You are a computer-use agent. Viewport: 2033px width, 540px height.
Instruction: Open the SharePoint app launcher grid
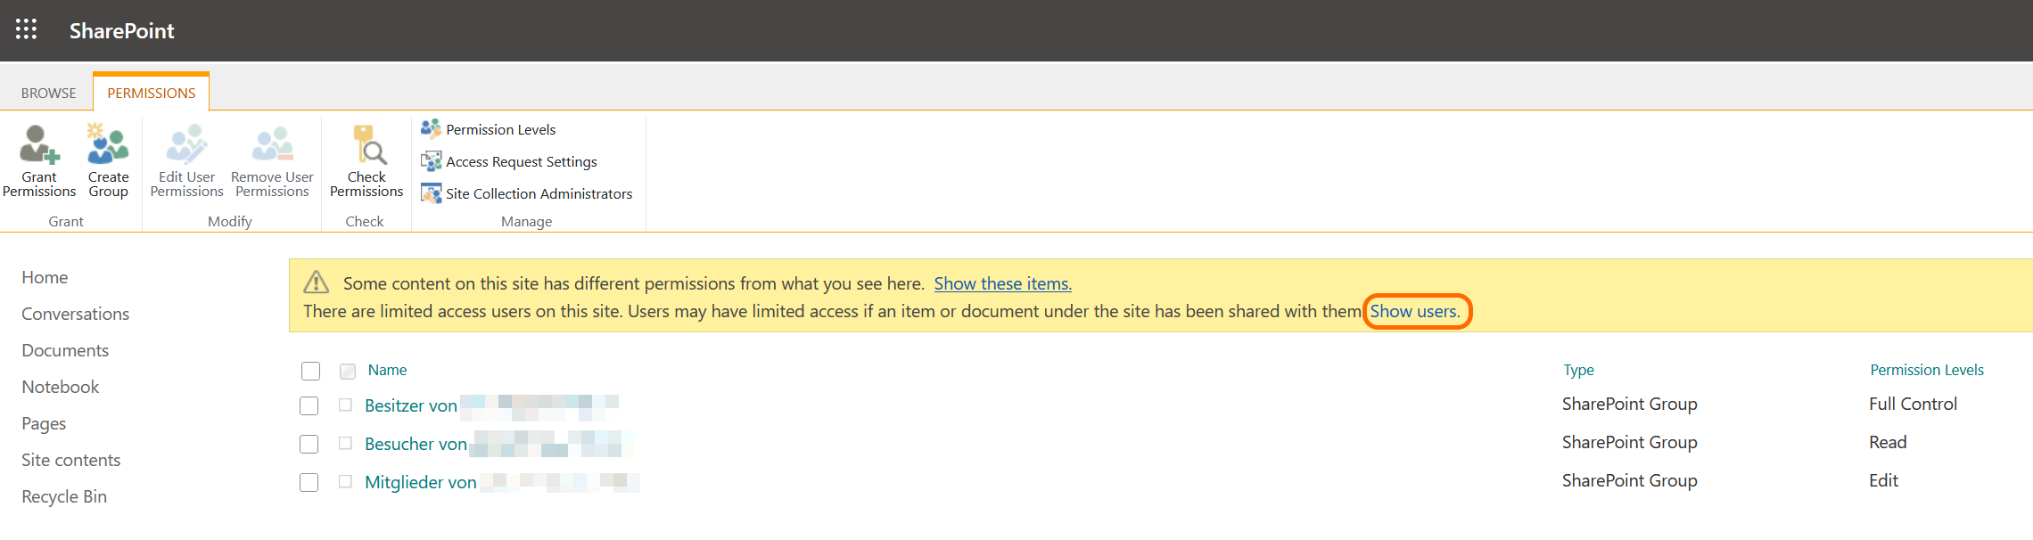[27, 30]
